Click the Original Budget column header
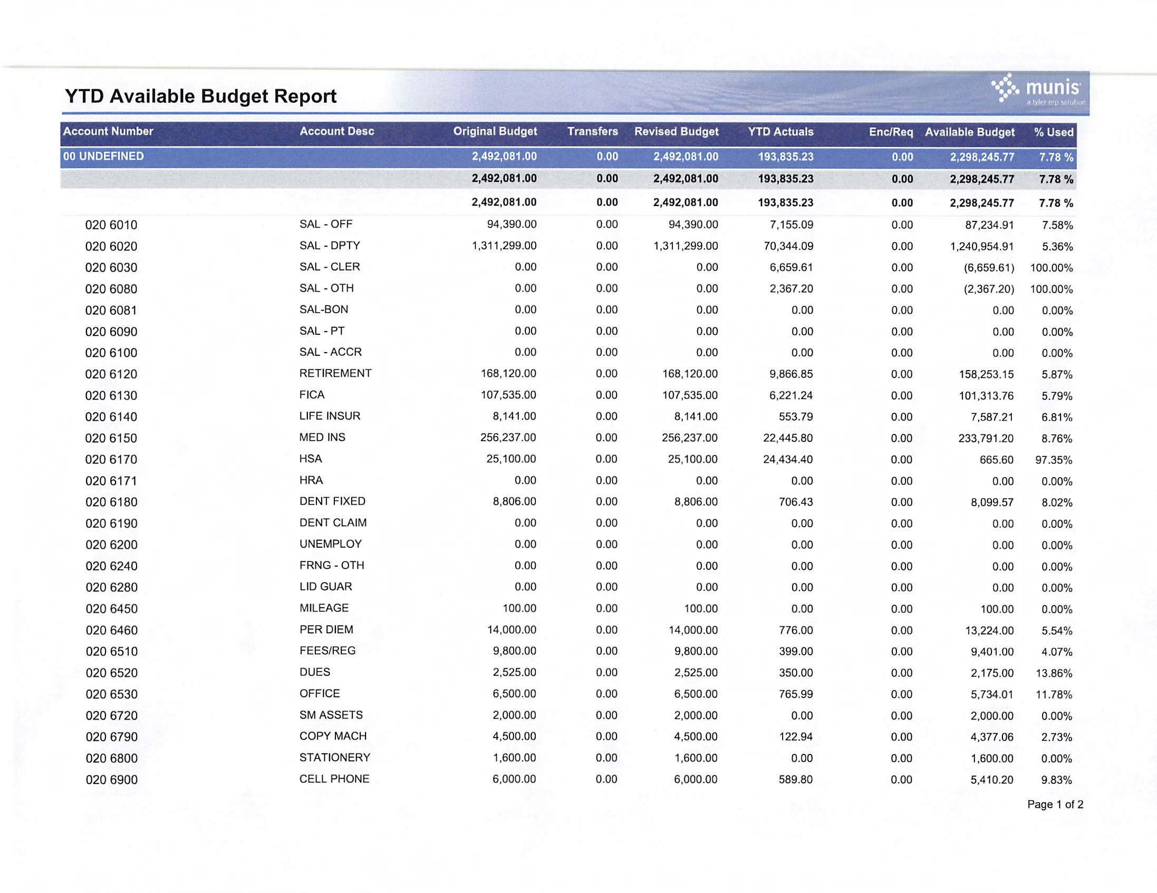The height and width of the screenshot is (893, 1157). pos(495,131)
